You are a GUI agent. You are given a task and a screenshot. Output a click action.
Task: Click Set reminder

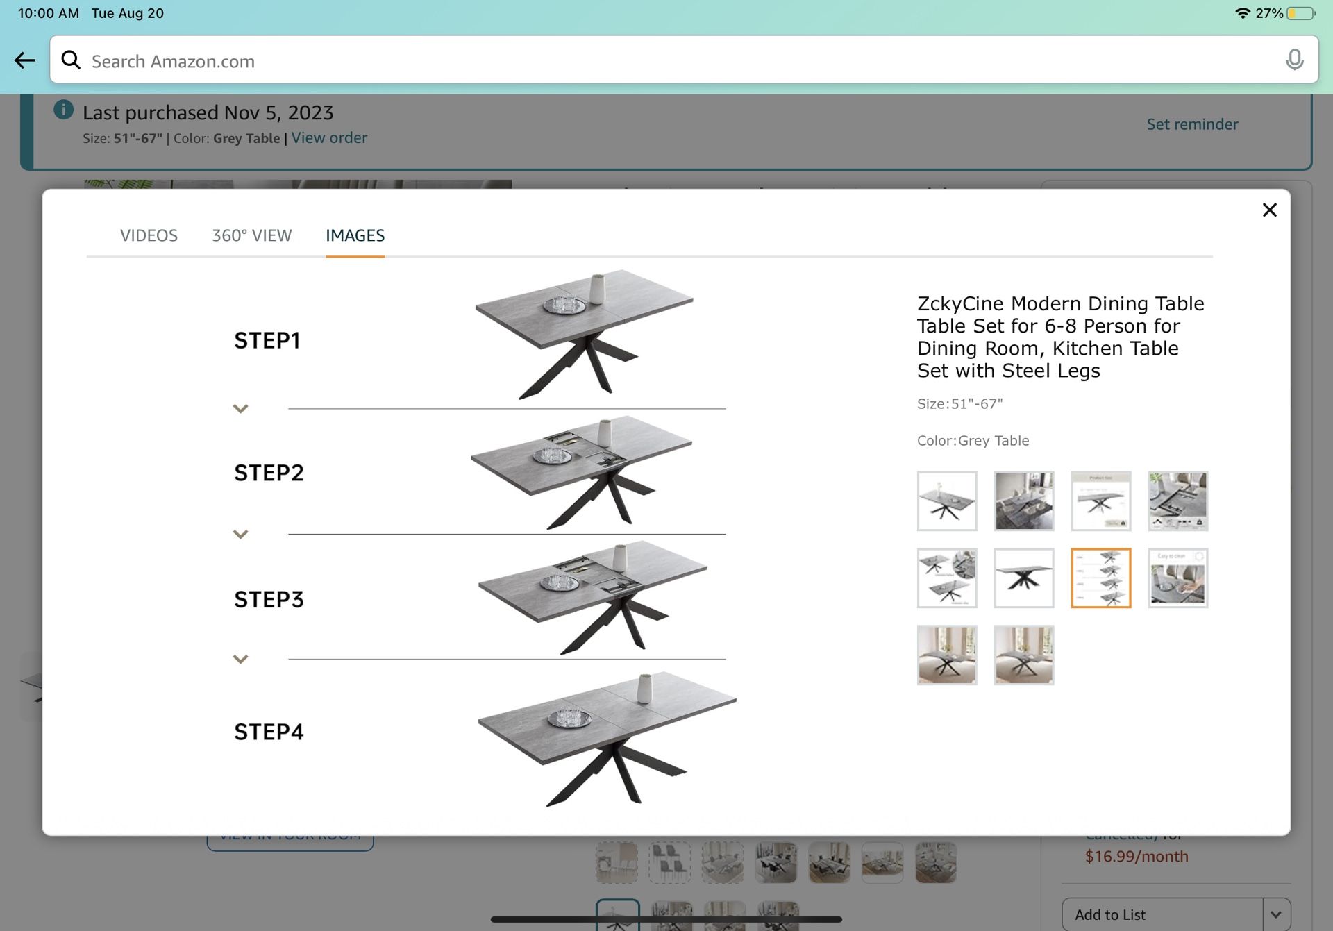[1192, 124]
